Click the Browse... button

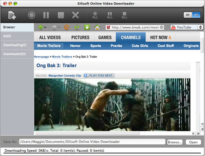click(175, 142)
